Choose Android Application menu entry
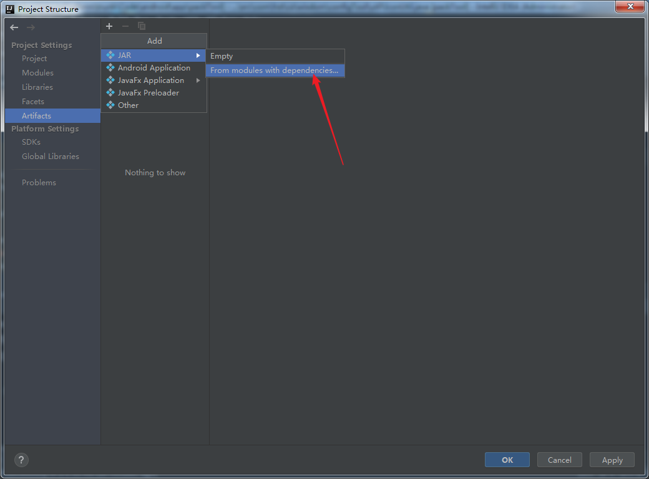649x479 pixels. click(154, 67)
